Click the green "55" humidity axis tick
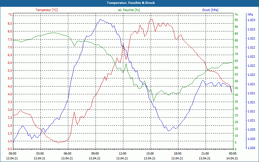The height and width of the screenshot is (162, 259). (236, 75)
